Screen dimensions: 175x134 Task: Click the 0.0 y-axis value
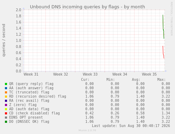(x=19, y=71)
